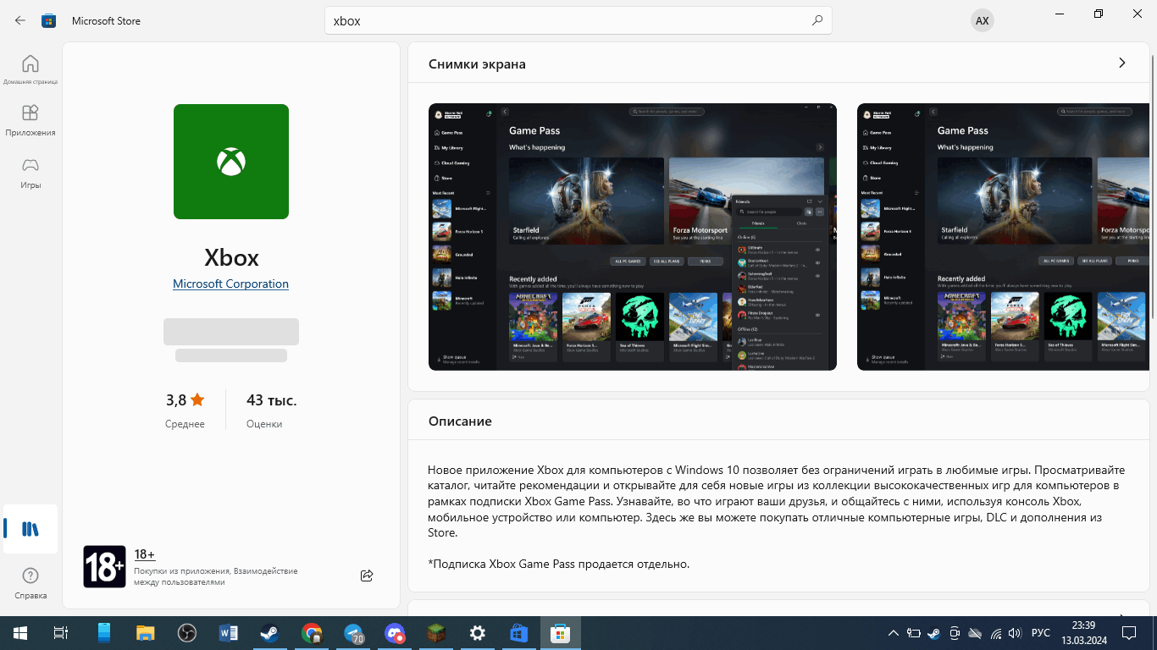Open Settings gear on taskbar
Screen dimensions: 1157x650
pyautogui.click(x=478, y=633)
